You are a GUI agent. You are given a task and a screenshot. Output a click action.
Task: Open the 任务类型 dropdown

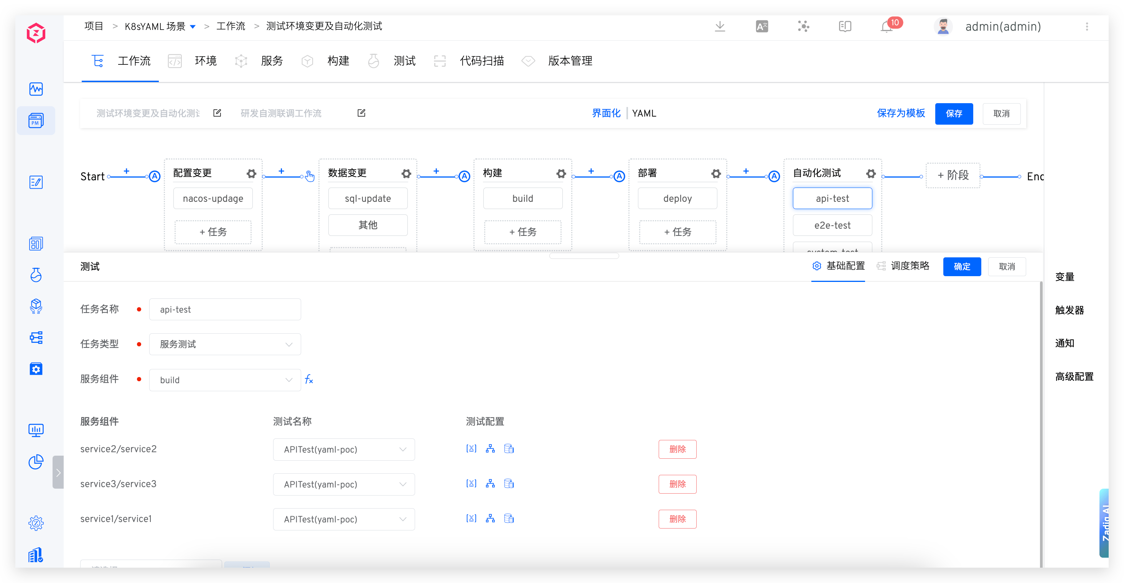tap(225, 344)
